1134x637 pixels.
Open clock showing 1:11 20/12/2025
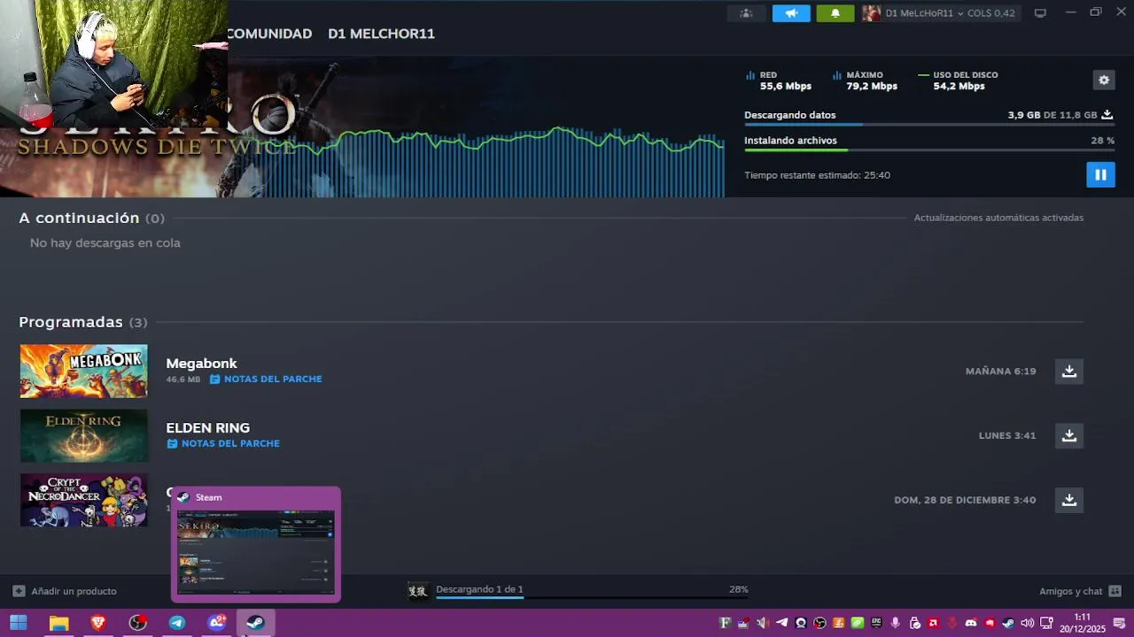pos(1083,623)
